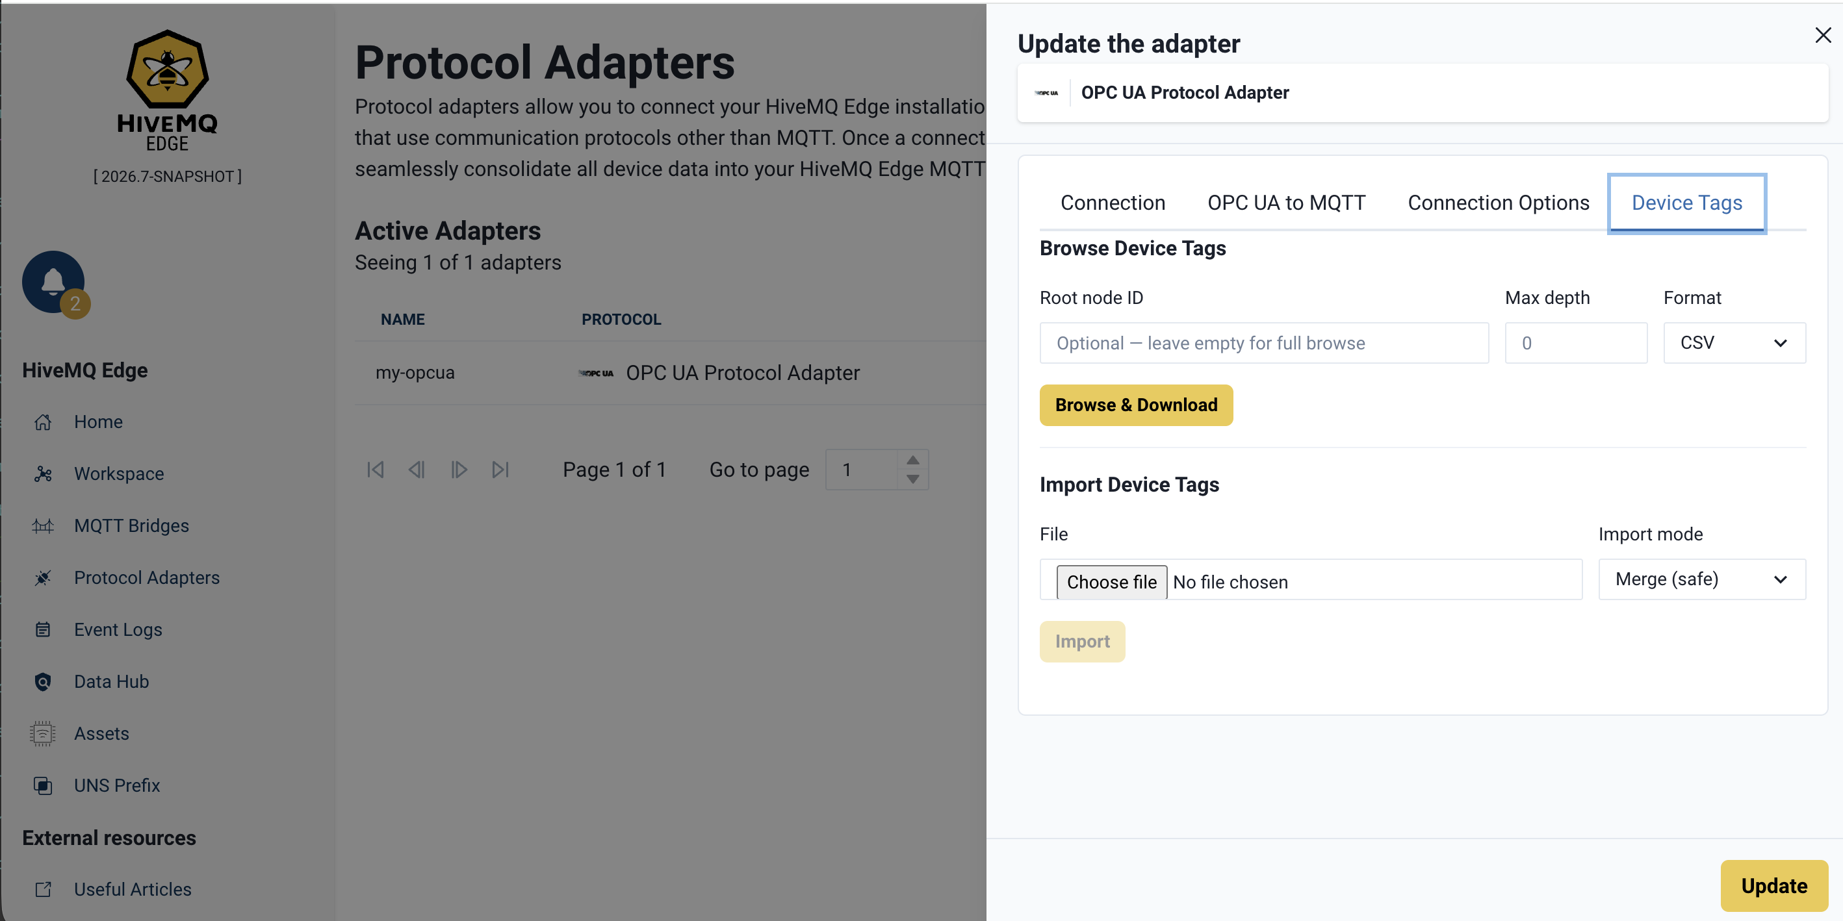Image resolution: width=1843 pixels, height=921 pixels.
Task: Click the Event Logs icon
Action: click(x=43, y=630)
